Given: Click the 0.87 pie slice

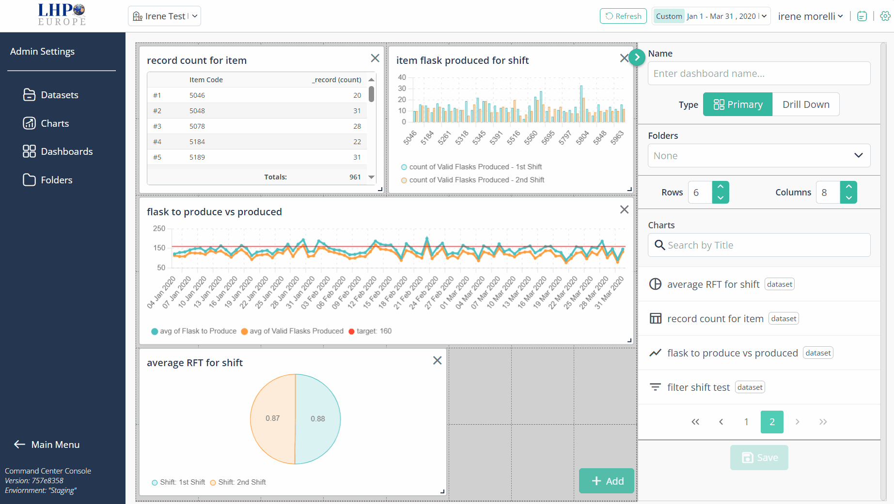Looking at the screenshot, I should click(272, 418).
